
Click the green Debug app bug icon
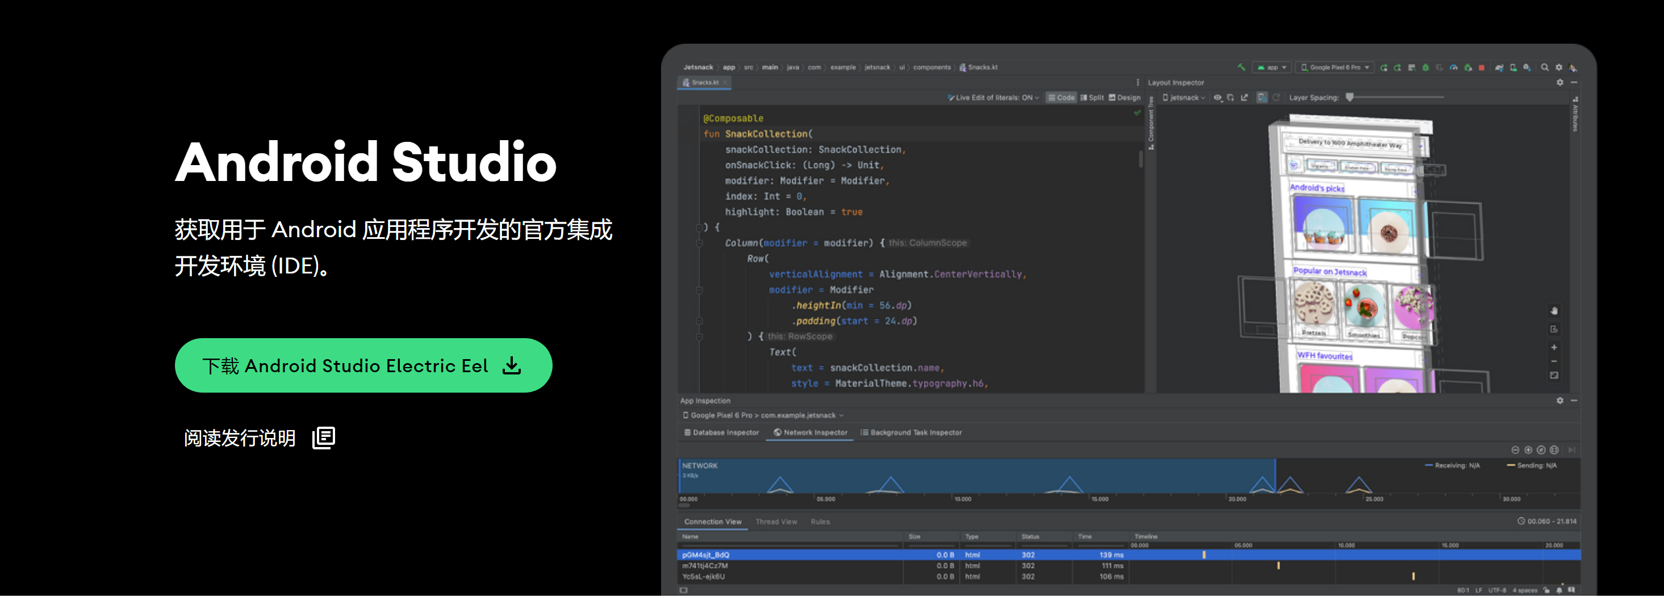[x=1425, y=68]
